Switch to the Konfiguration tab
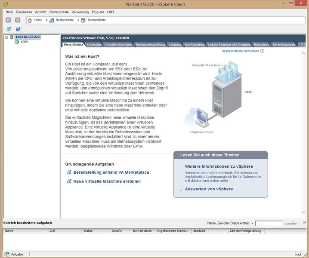 coord(195,45)
